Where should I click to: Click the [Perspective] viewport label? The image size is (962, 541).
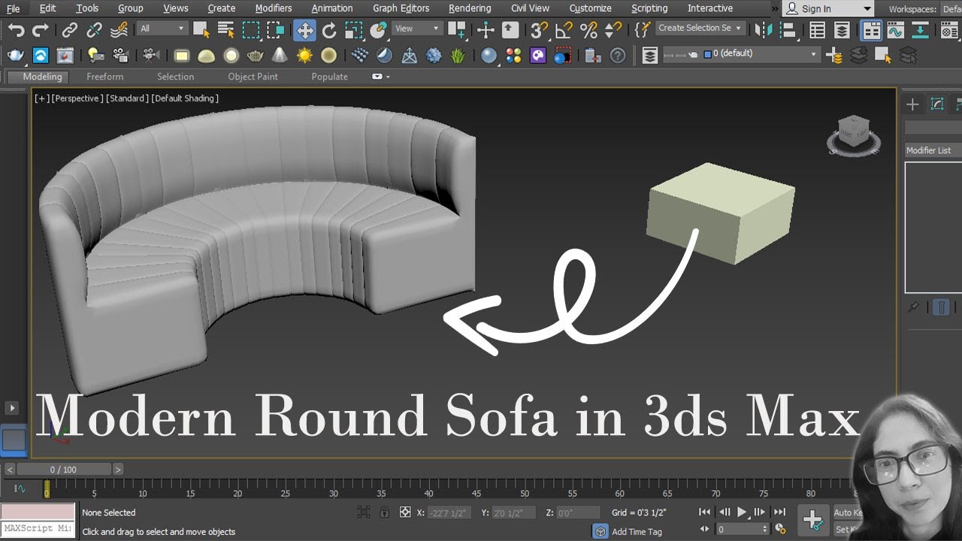[x=77, y=98]
